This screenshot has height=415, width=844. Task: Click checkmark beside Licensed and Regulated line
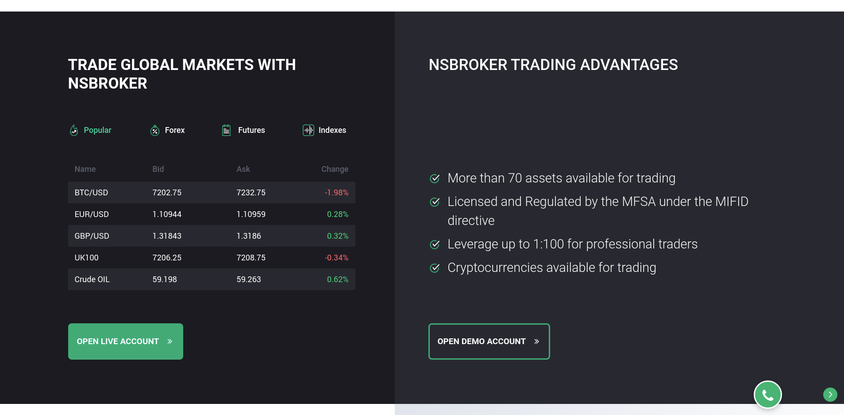coord(435,202)
